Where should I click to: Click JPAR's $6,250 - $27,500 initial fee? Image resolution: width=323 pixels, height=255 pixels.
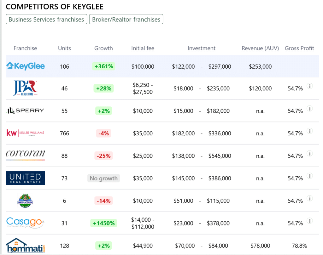click(x=143, y=88)
